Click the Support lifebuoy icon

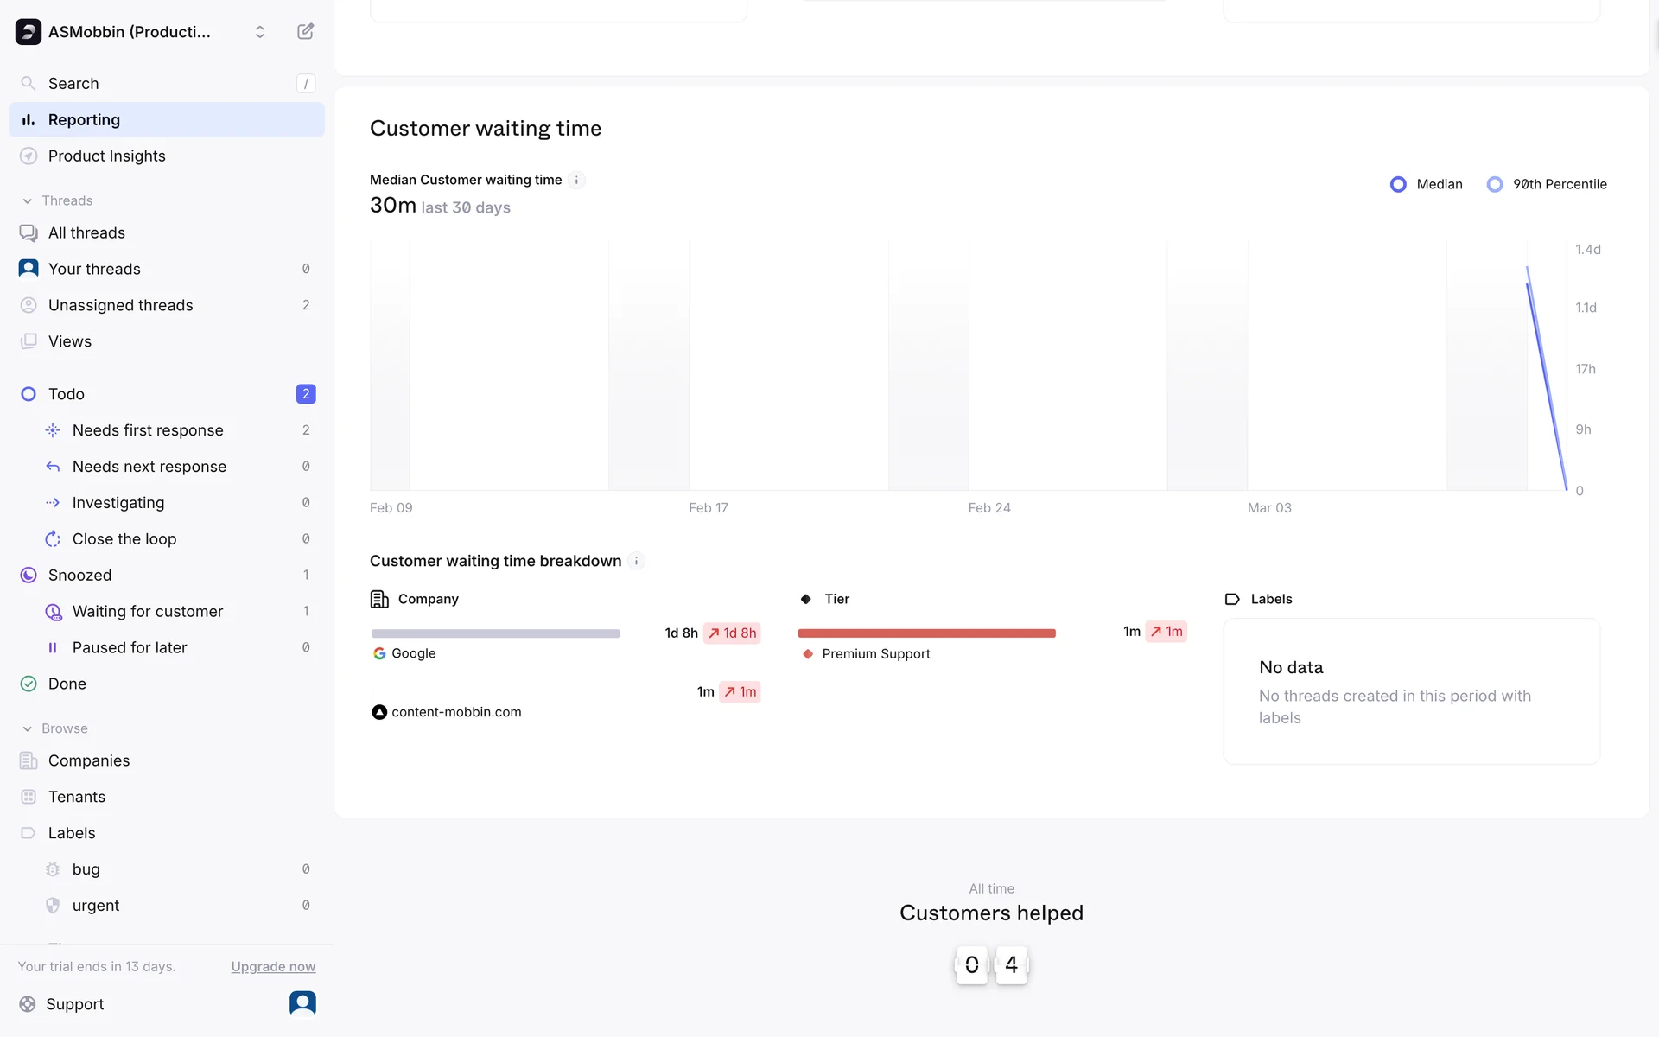[29, 1004]
